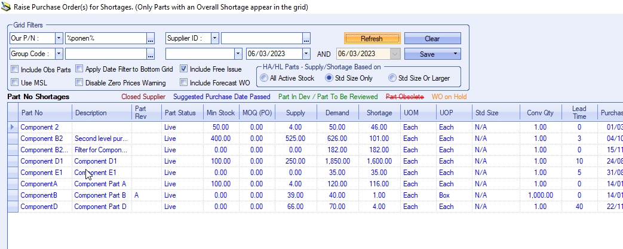Select the All Active Stock radio button
This screenshot has height=249, width=623.
click(265, 78)
